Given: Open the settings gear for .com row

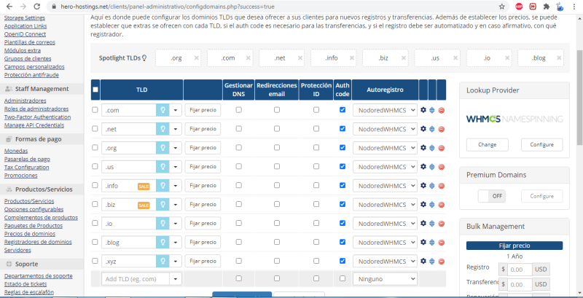Looking at the screenshot, I should tap(423, 110).
